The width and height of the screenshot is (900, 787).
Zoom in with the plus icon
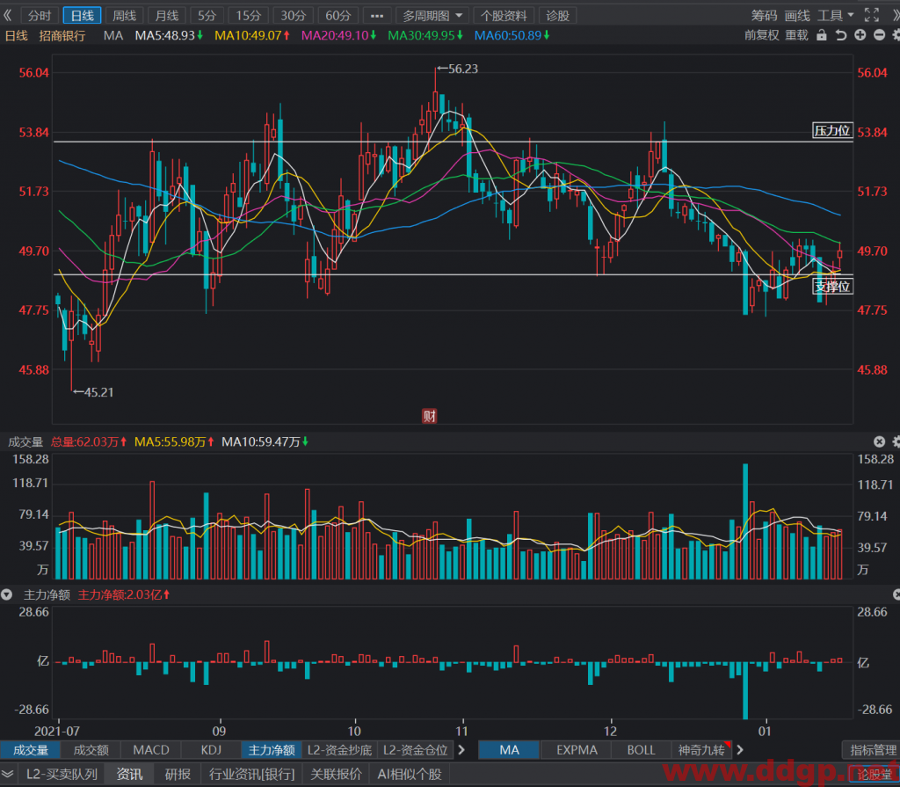coord(860,35)
